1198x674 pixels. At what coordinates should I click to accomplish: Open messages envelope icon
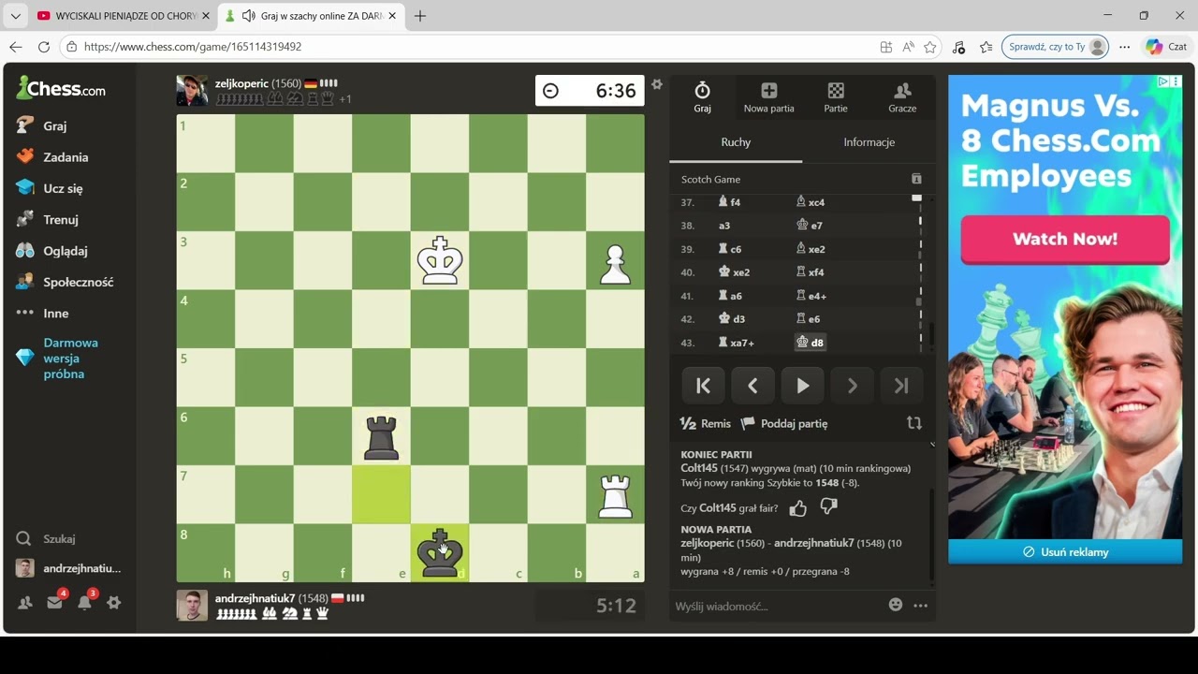click(54, 603)
